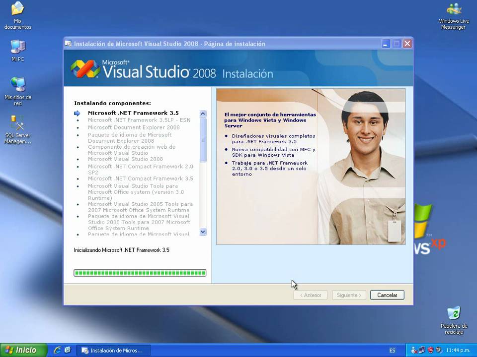Click the tray icon beside the clock

(439, 351)
